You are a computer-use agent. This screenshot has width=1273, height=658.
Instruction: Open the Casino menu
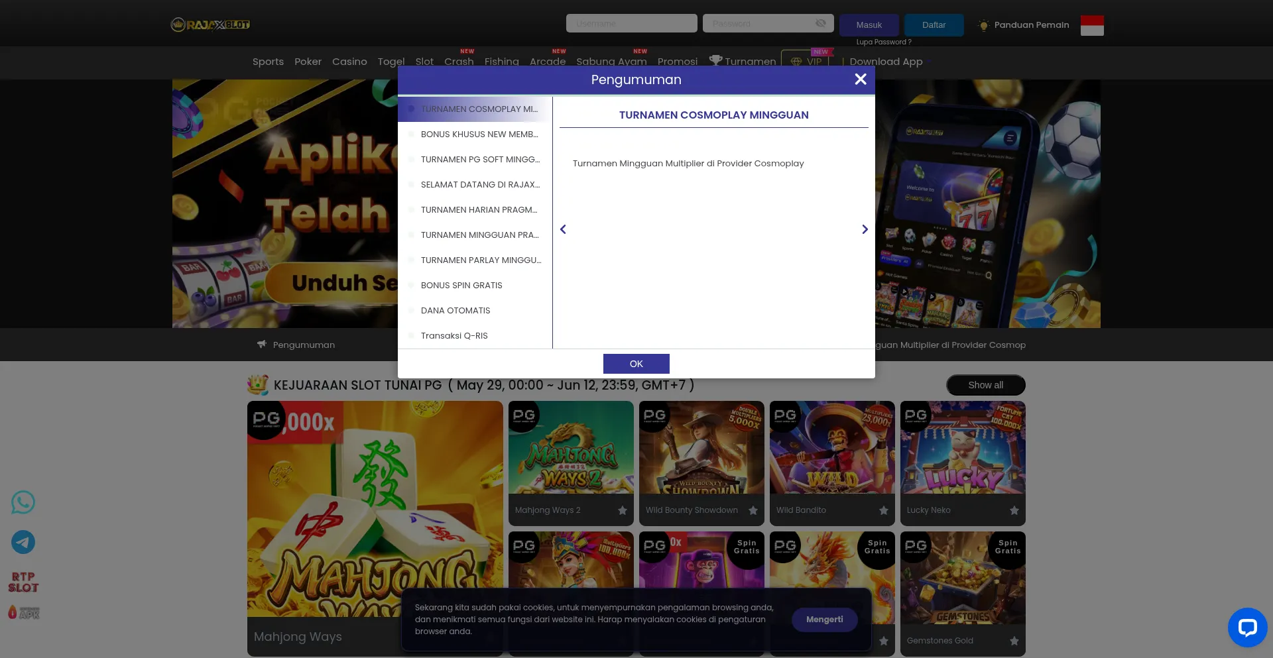point(349,62)
